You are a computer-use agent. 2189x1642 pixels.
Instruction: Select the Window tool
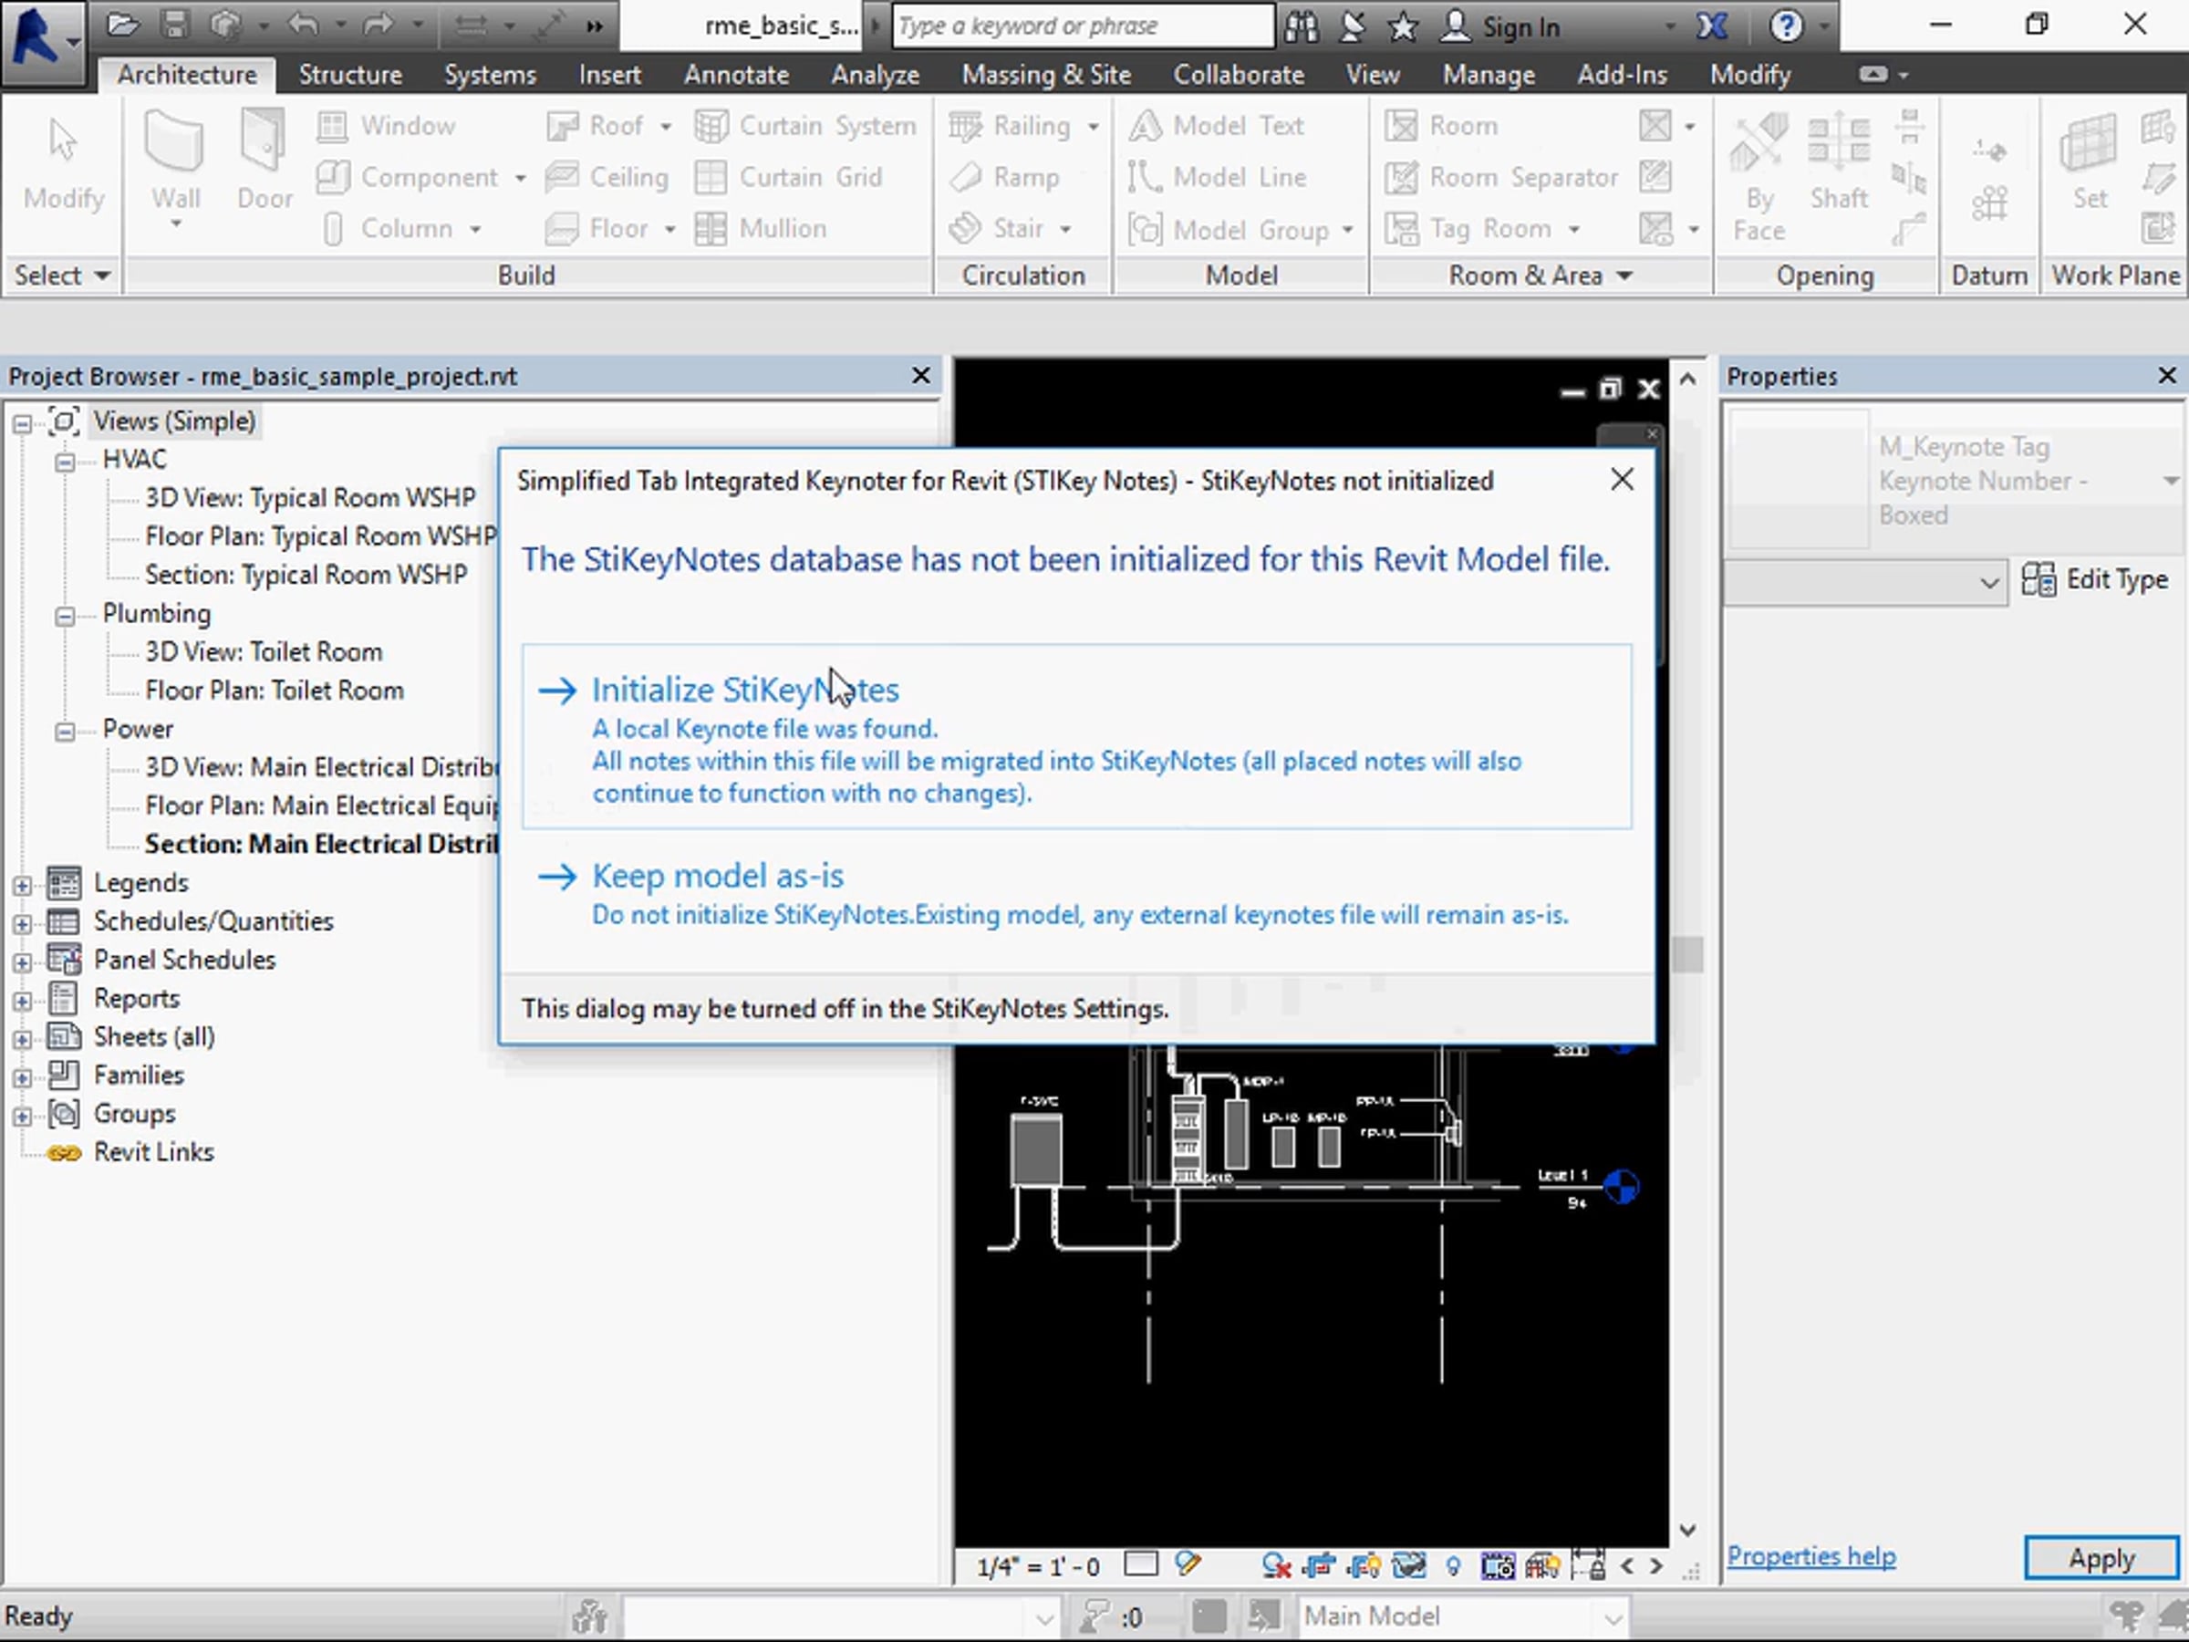point(386,126)
